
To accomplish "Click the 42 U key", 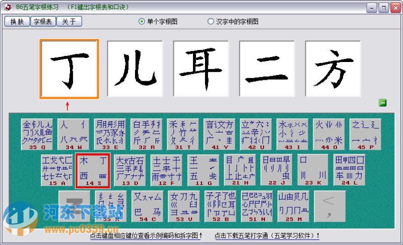I will (256, 135).
